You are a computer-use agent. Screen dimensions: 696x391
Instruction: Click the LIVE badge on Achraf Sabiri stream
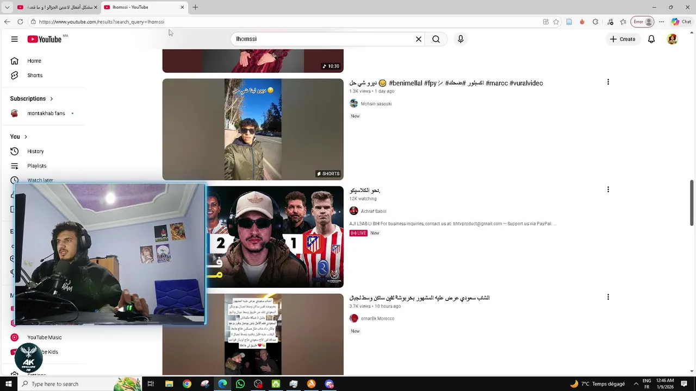coord(359,233)
